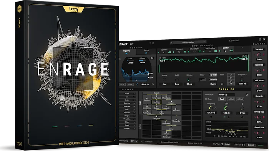Adjust the triggering Release slider
269x151 pixels.
142,60
